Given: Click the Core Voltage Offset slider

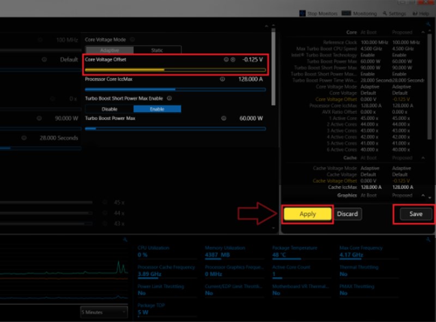Looking at the screenshot, I should [175, 70].
